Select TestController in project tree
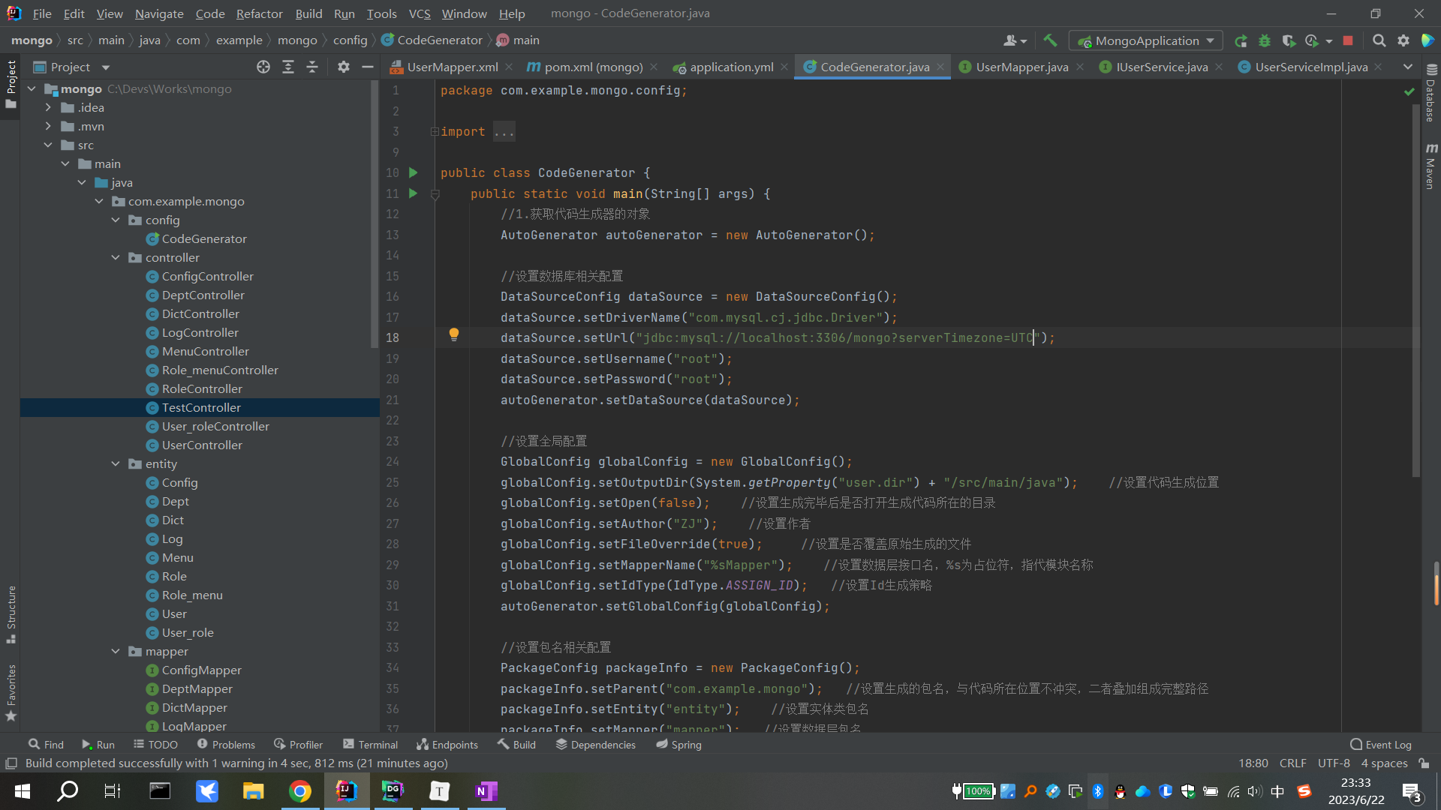The width and height of the screenshot is (1441, 810). point(200,407)
